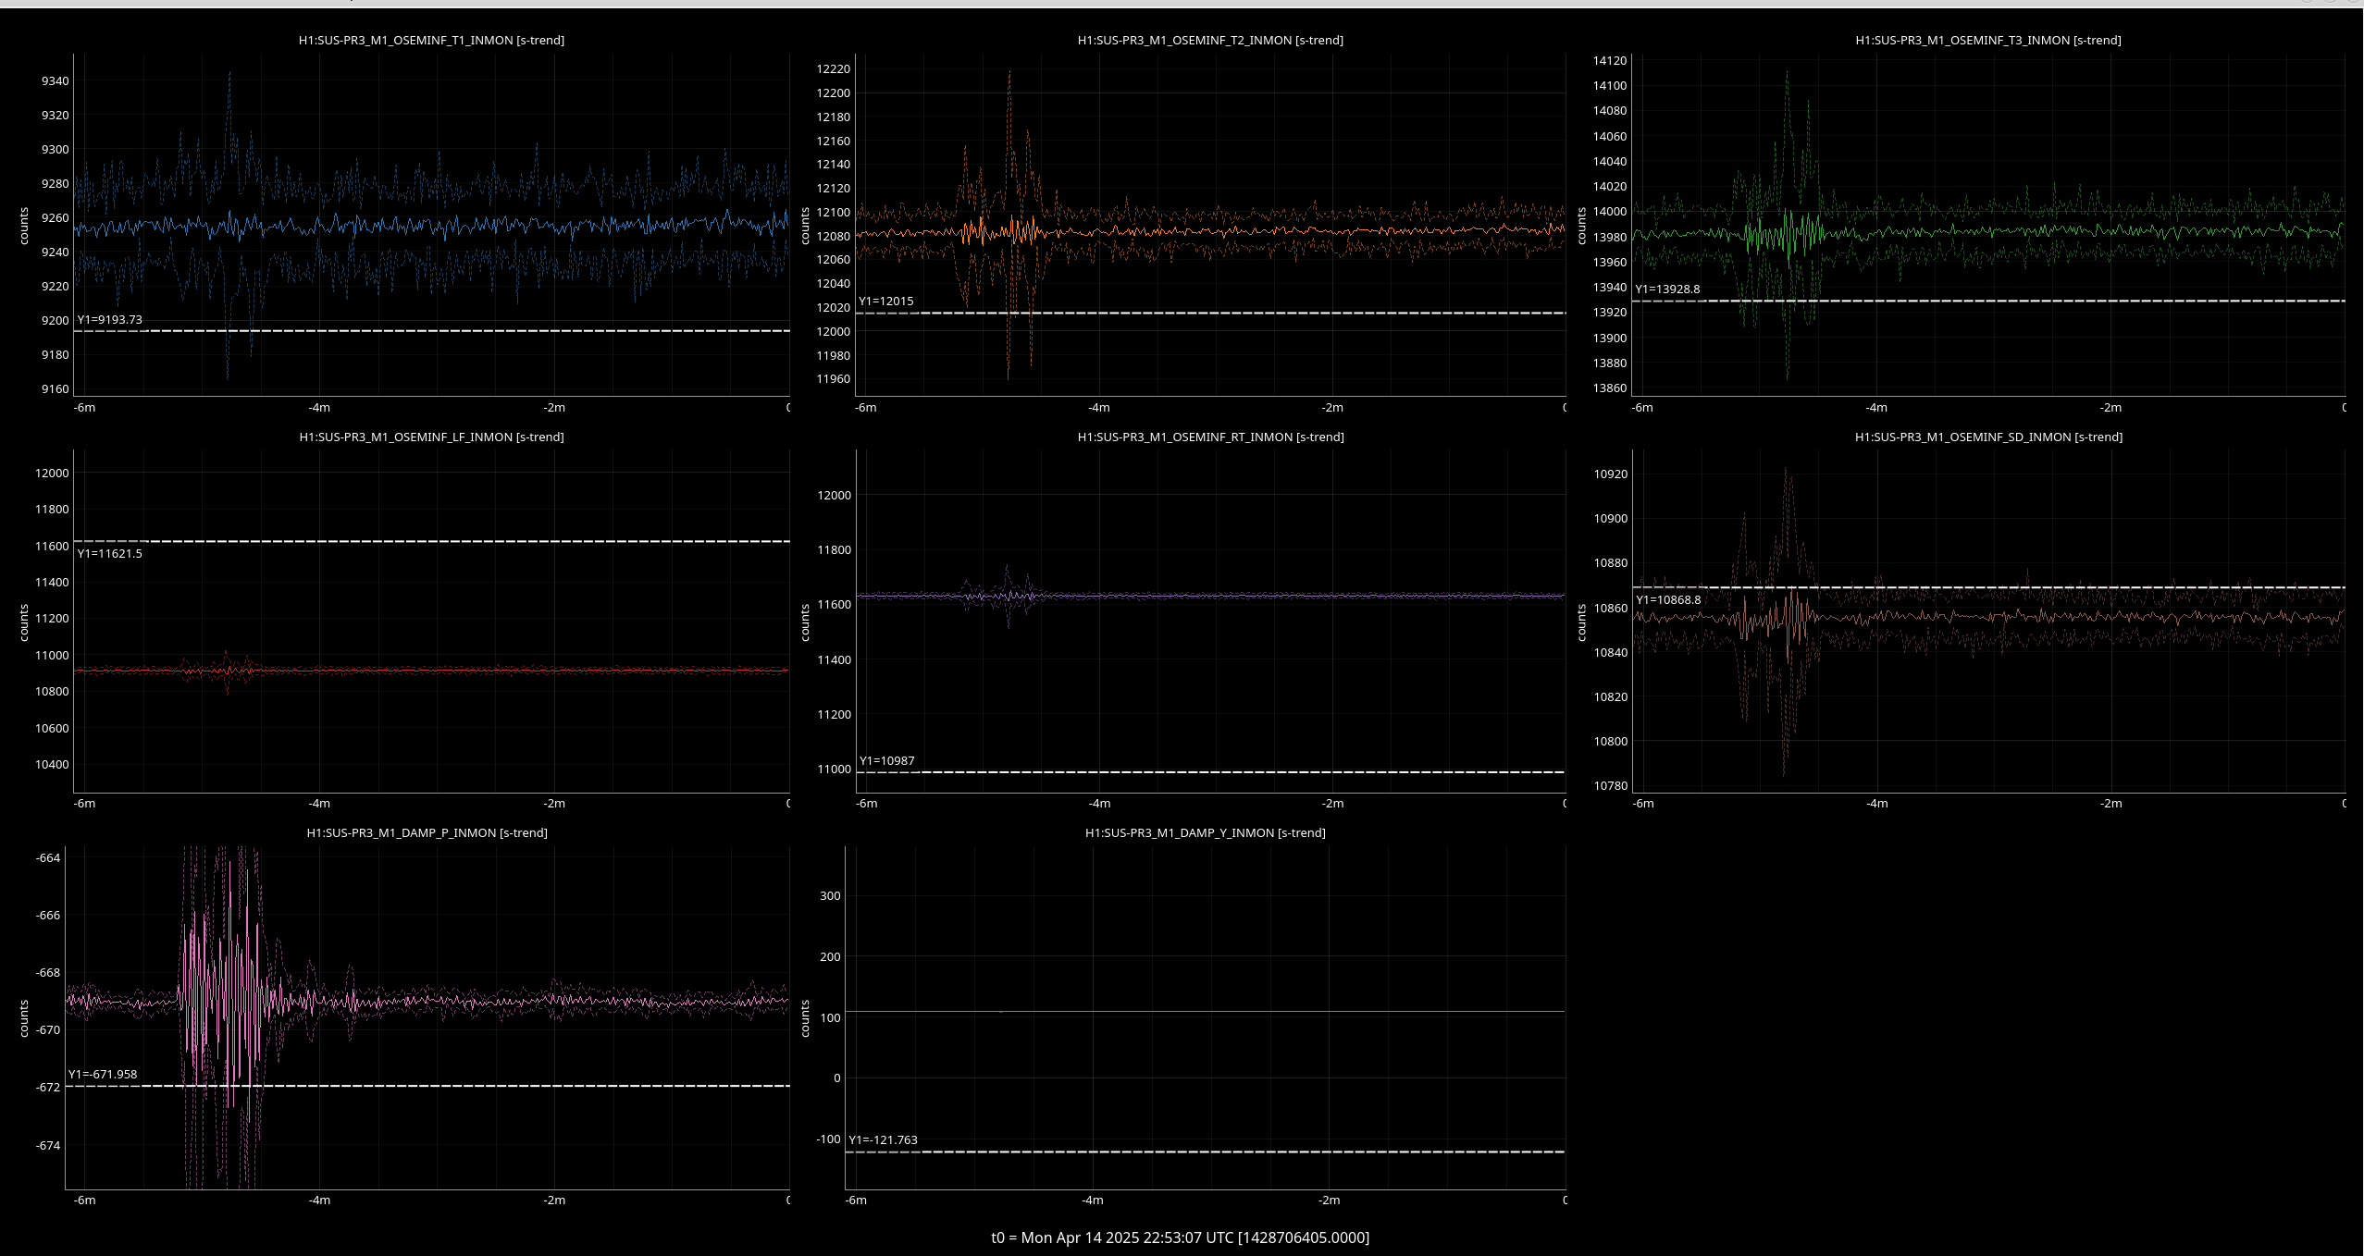The width and height of the screenshot is (2364, 1256).
Task: Select the H1:SUS-PR3_M1_DAMP_P_INMON plot title
Action: 427,833
